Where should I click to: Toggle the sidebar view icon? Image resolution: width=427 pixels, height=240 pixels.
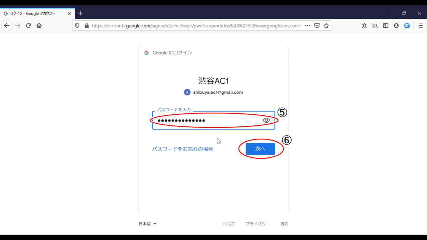point(386,26)
